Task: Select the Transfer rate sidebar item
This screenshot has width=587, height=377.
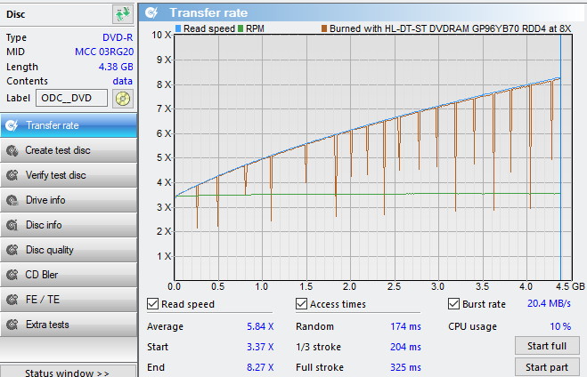Action: tap(52, 125)
